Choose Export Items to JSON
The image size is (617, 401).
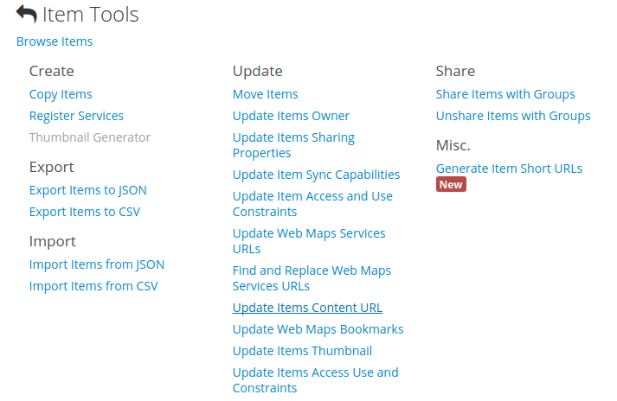click(x=87, y=190)
